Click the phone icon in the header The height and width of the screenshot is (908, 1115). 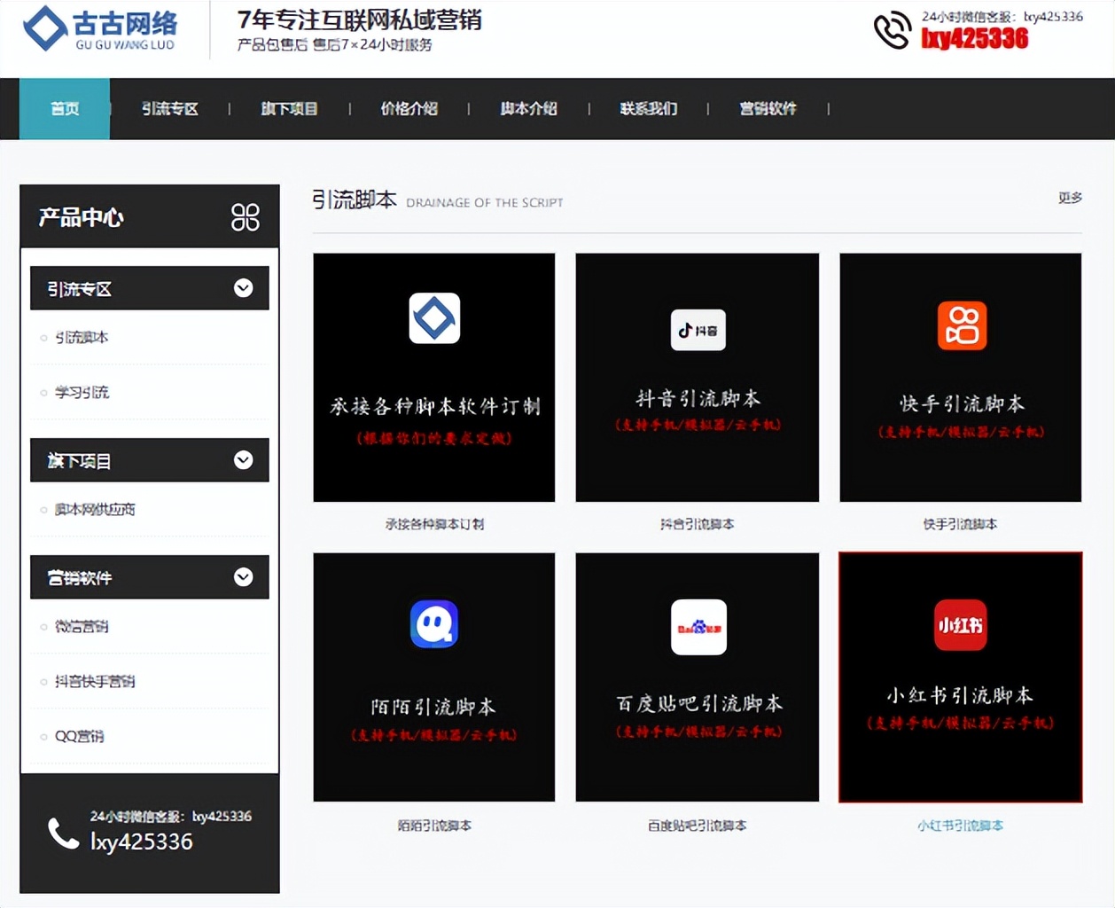coord(893,29)
